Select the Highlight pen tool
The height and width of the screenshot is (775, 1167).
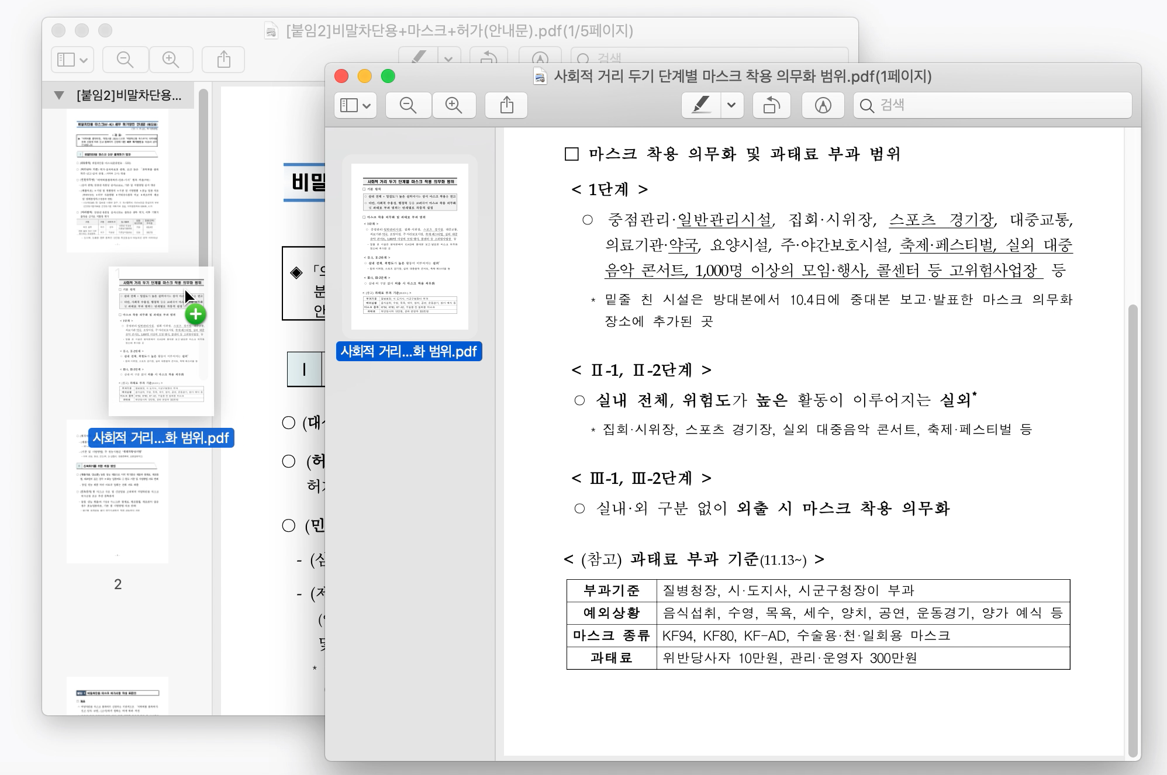click(701, 105)
